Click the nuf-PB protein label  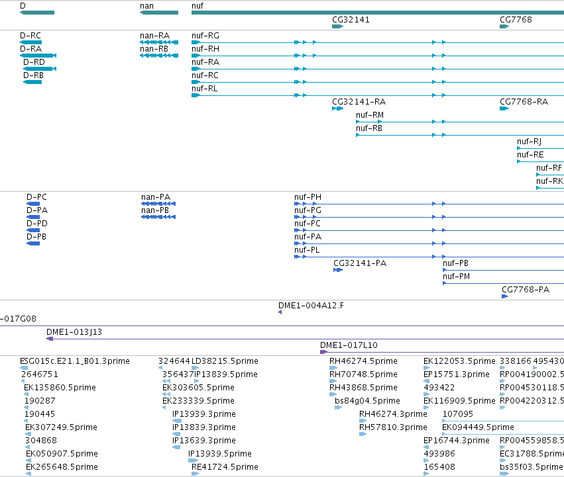(456, 263)
